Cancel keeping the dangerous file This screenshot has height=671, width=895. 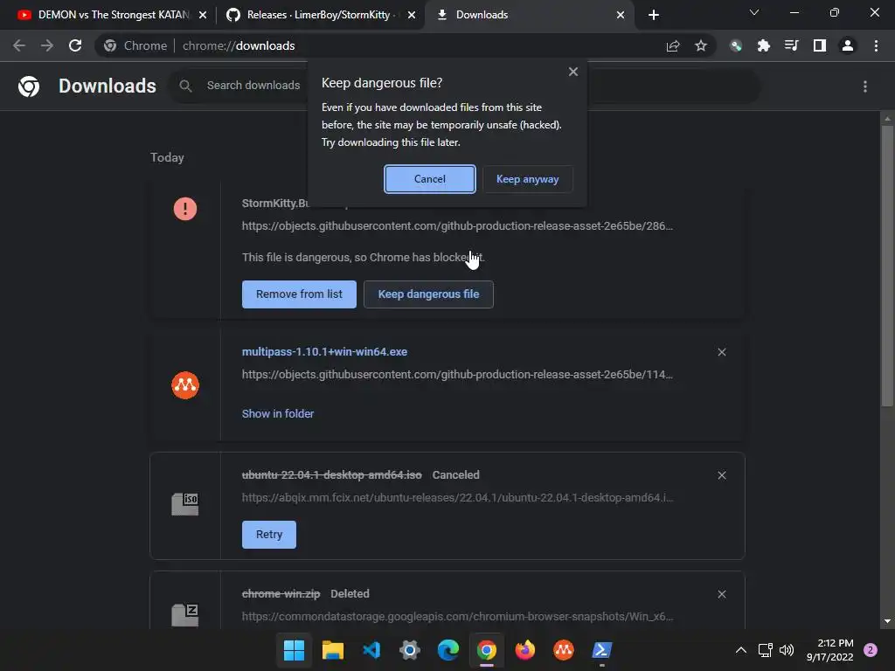[430, 179]
